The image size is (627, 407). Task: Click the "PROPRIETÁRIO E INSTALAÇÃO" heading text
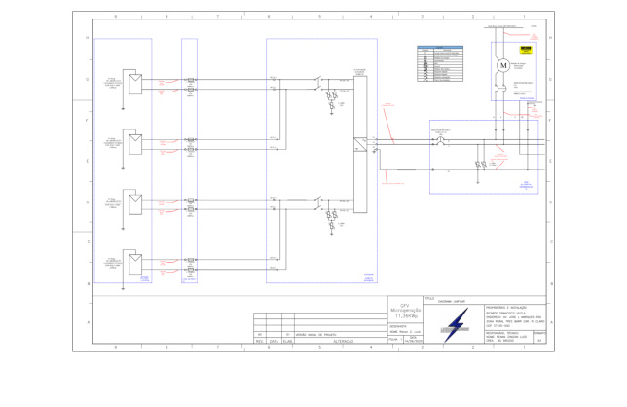coord(506,308)
